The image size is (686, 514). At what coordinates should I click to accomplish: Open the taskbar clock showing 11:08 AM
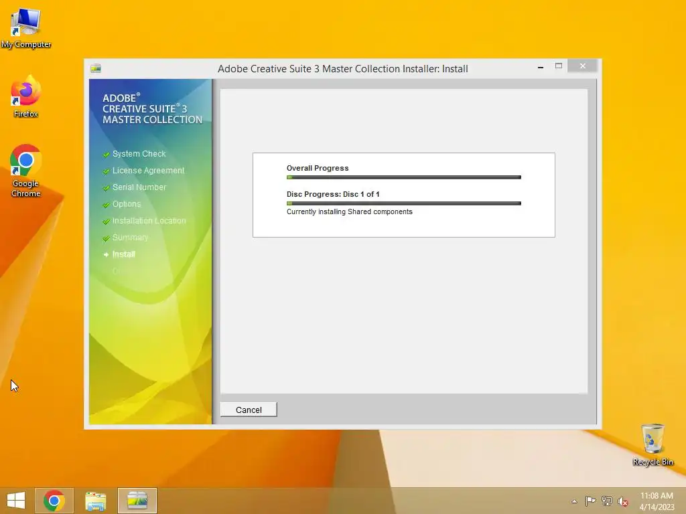pyautogui.click(x=657, y=501)
